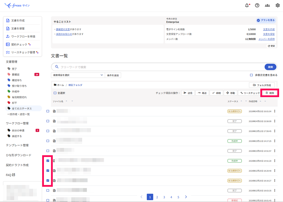This screenshot has height=202, width=283.
Task: Open テンプレート管理 section
Action: coord(17,145)
